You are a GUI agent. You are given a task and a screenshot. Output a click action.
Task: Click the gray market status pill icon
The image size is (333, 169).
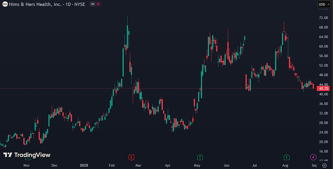coord(92,4)
